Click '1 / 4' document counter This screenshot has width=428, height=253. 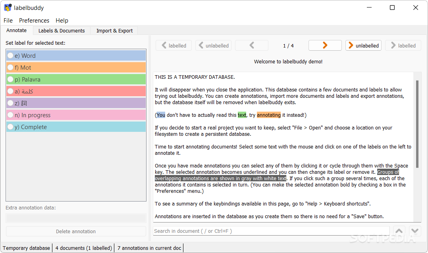(288, 46)
